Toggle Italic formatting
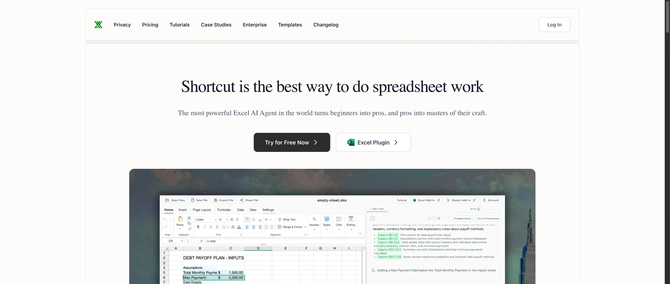670x284 pixels. (x=204, y=227)
